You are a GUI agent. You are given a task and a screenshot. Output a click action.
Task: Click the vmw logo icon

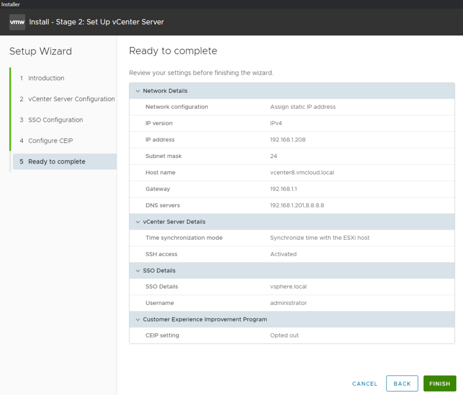click(x=17, y=22)
